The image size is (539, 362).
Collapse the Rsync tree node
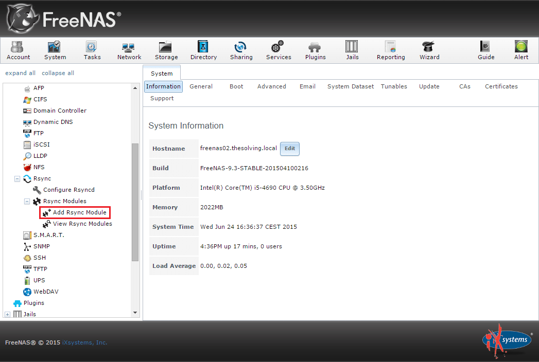click(16, 178)
